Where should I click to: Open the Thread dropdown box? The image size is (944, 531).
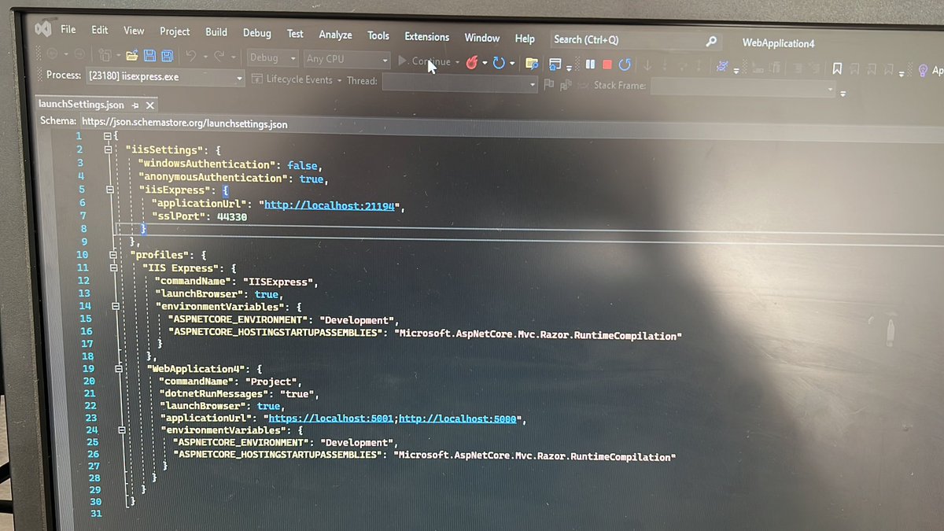pos(460,83)
